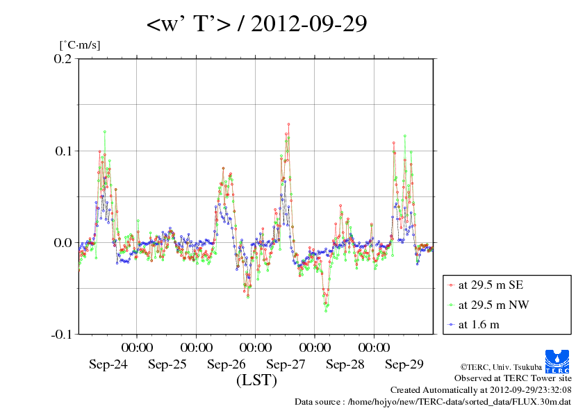Click the Sep-25 date label
585x413 pixels.
(167, 364)
